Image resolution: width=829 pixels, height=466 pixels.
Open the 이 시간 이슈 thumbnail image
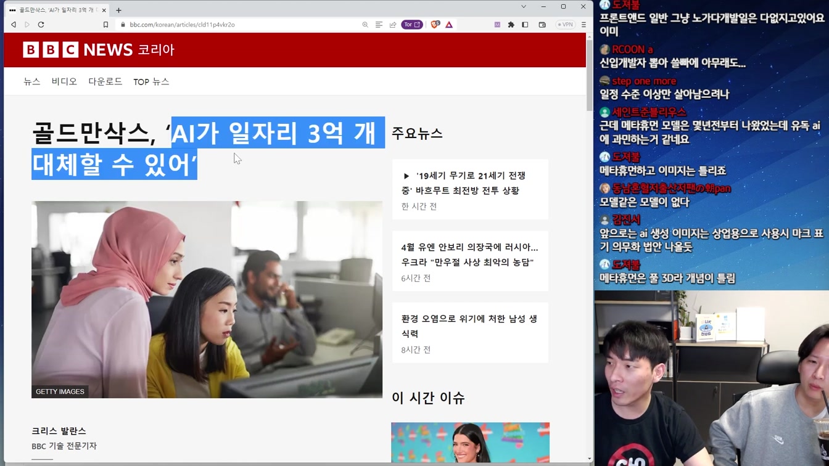click(470, 443)
